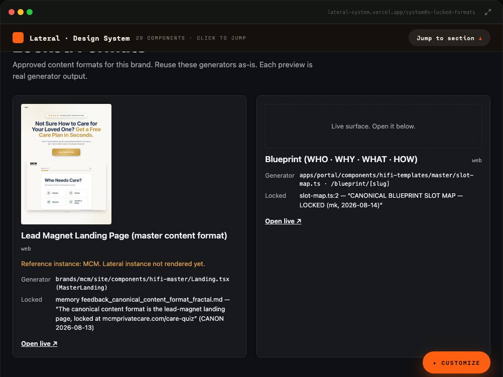Click the red close window dot
Viewport: 503px width, 377px height.
(x=12, y=12)
